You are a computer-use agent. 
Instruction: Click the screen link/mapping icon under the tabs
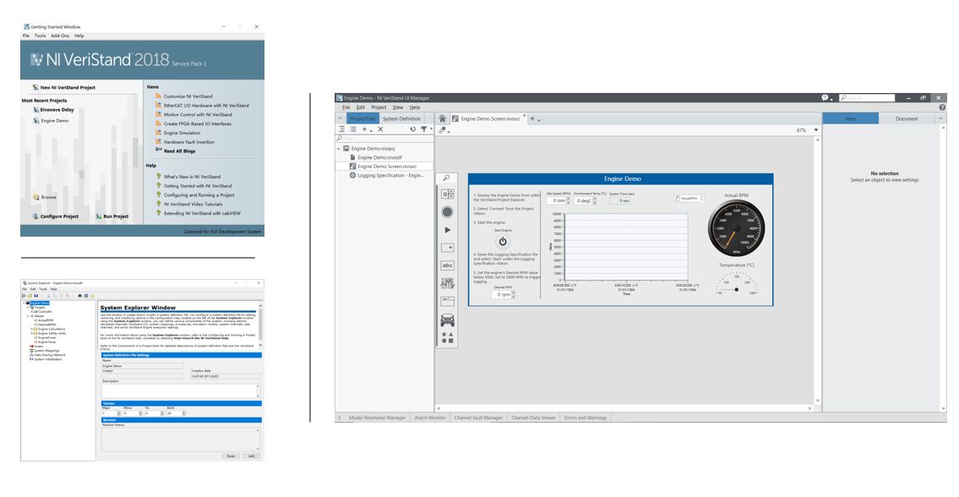[442, 130]
